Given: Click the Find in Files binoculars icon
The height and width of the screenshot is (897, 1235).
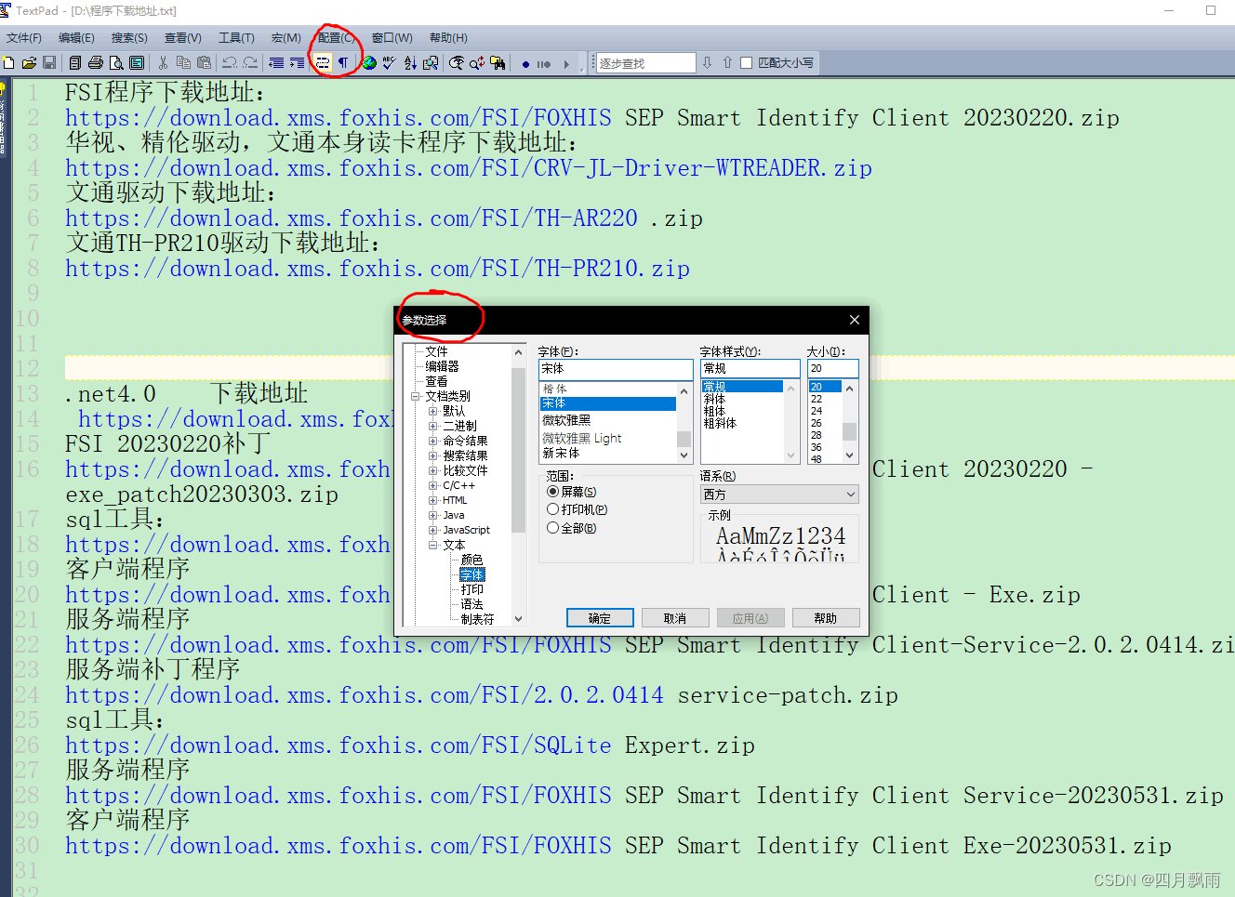Looking at the screenshot, I should 498,63.
